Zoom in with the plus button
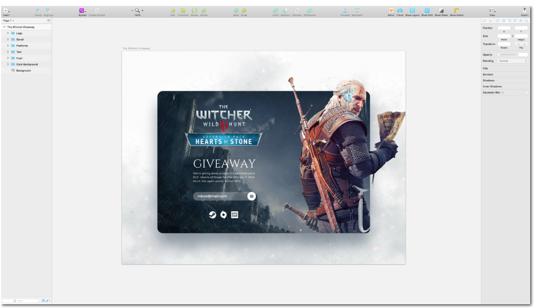 point(142,11)
